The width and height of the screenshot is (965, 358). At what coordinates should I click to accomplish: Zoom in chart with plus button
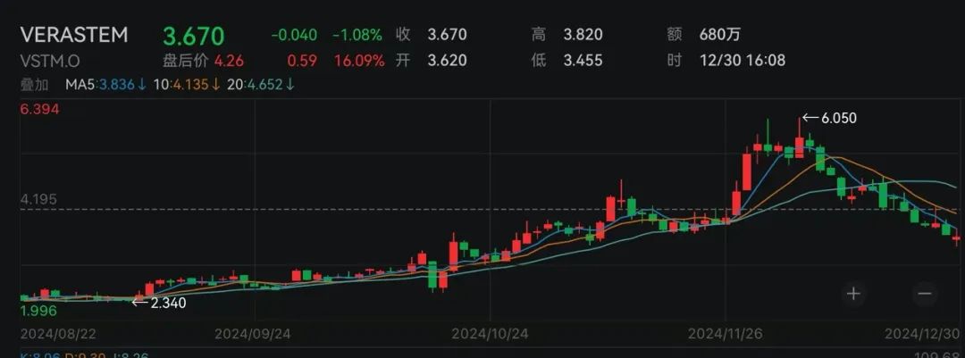pyautogui.click(x=853, y=294)
